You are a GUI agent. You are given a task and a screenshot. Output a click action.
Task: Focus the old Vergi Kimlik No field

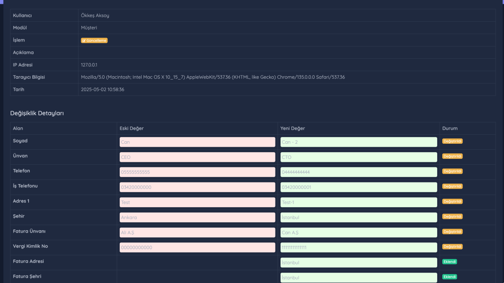point(197,248)
